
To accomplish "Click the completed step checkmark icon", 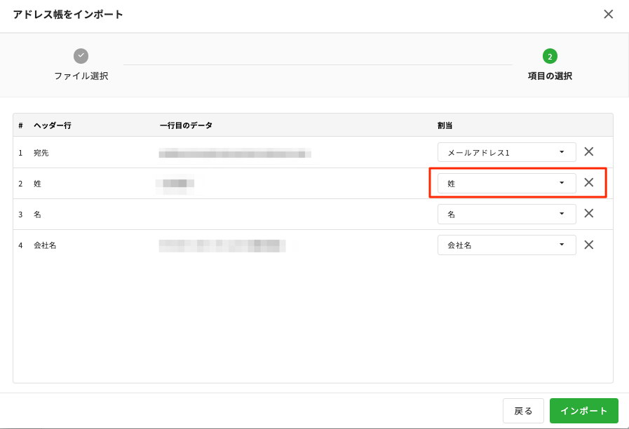I will pos(81,56).
